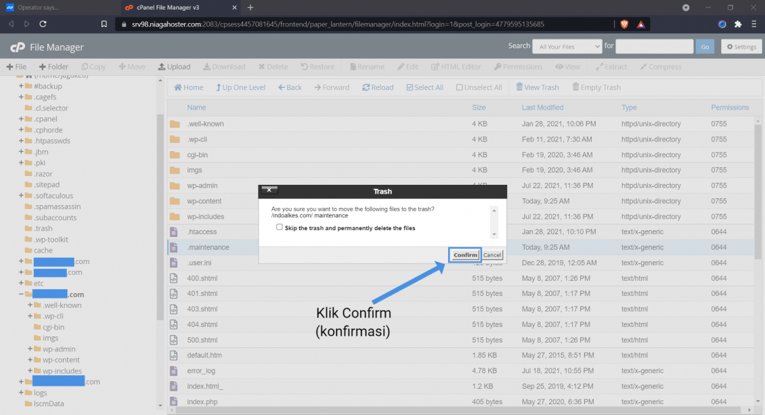Open the All Your Files search dropdown
The width and height of the screenshot is (765, 415).
coord(567,46)
